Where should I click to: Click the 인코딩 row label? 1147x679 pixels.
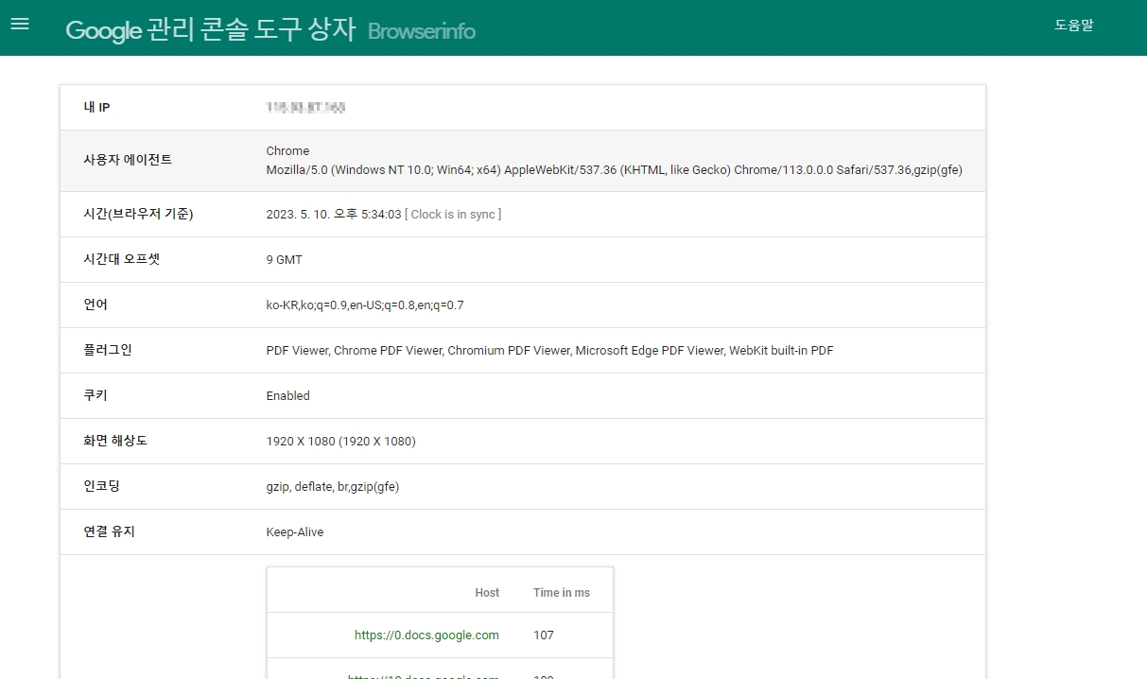[x=102, y=486]
